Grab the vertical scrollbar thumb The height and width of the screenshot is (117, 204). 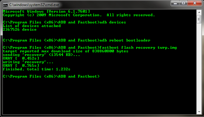[199, 19]
